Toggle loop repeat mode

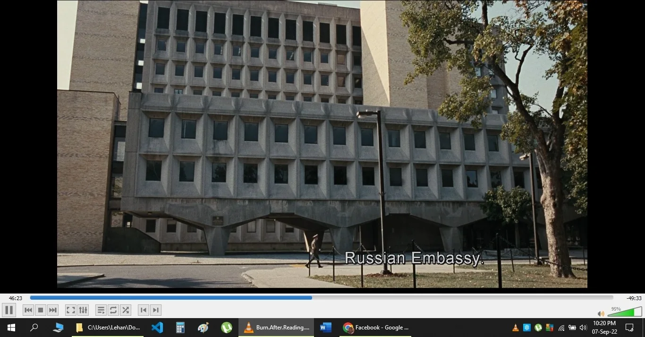click(113, 310)
